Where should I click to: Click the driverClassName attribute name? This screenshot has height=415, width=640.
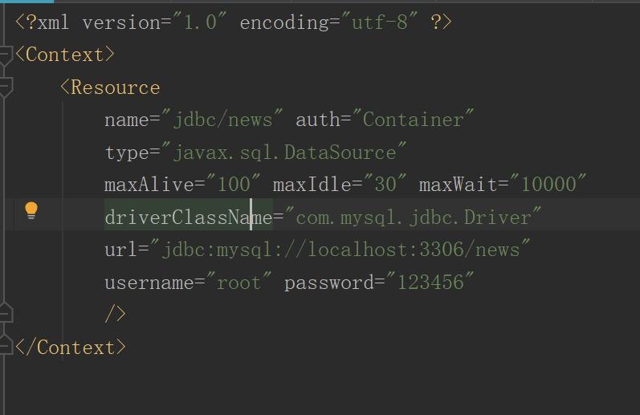188,217
